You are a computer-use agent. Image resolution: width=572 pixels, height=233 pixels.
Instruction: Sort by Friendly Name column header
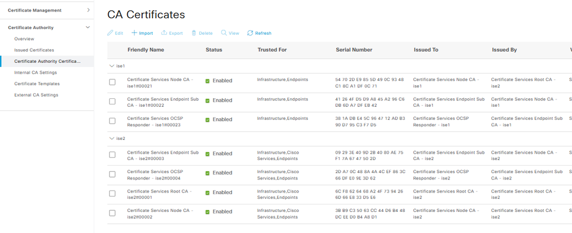click(x=145, y=50)
